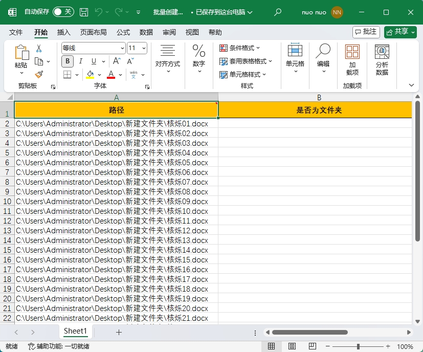Select the Bold formatting icon
The image size is (423, 352).
click(x=67, y=61)
